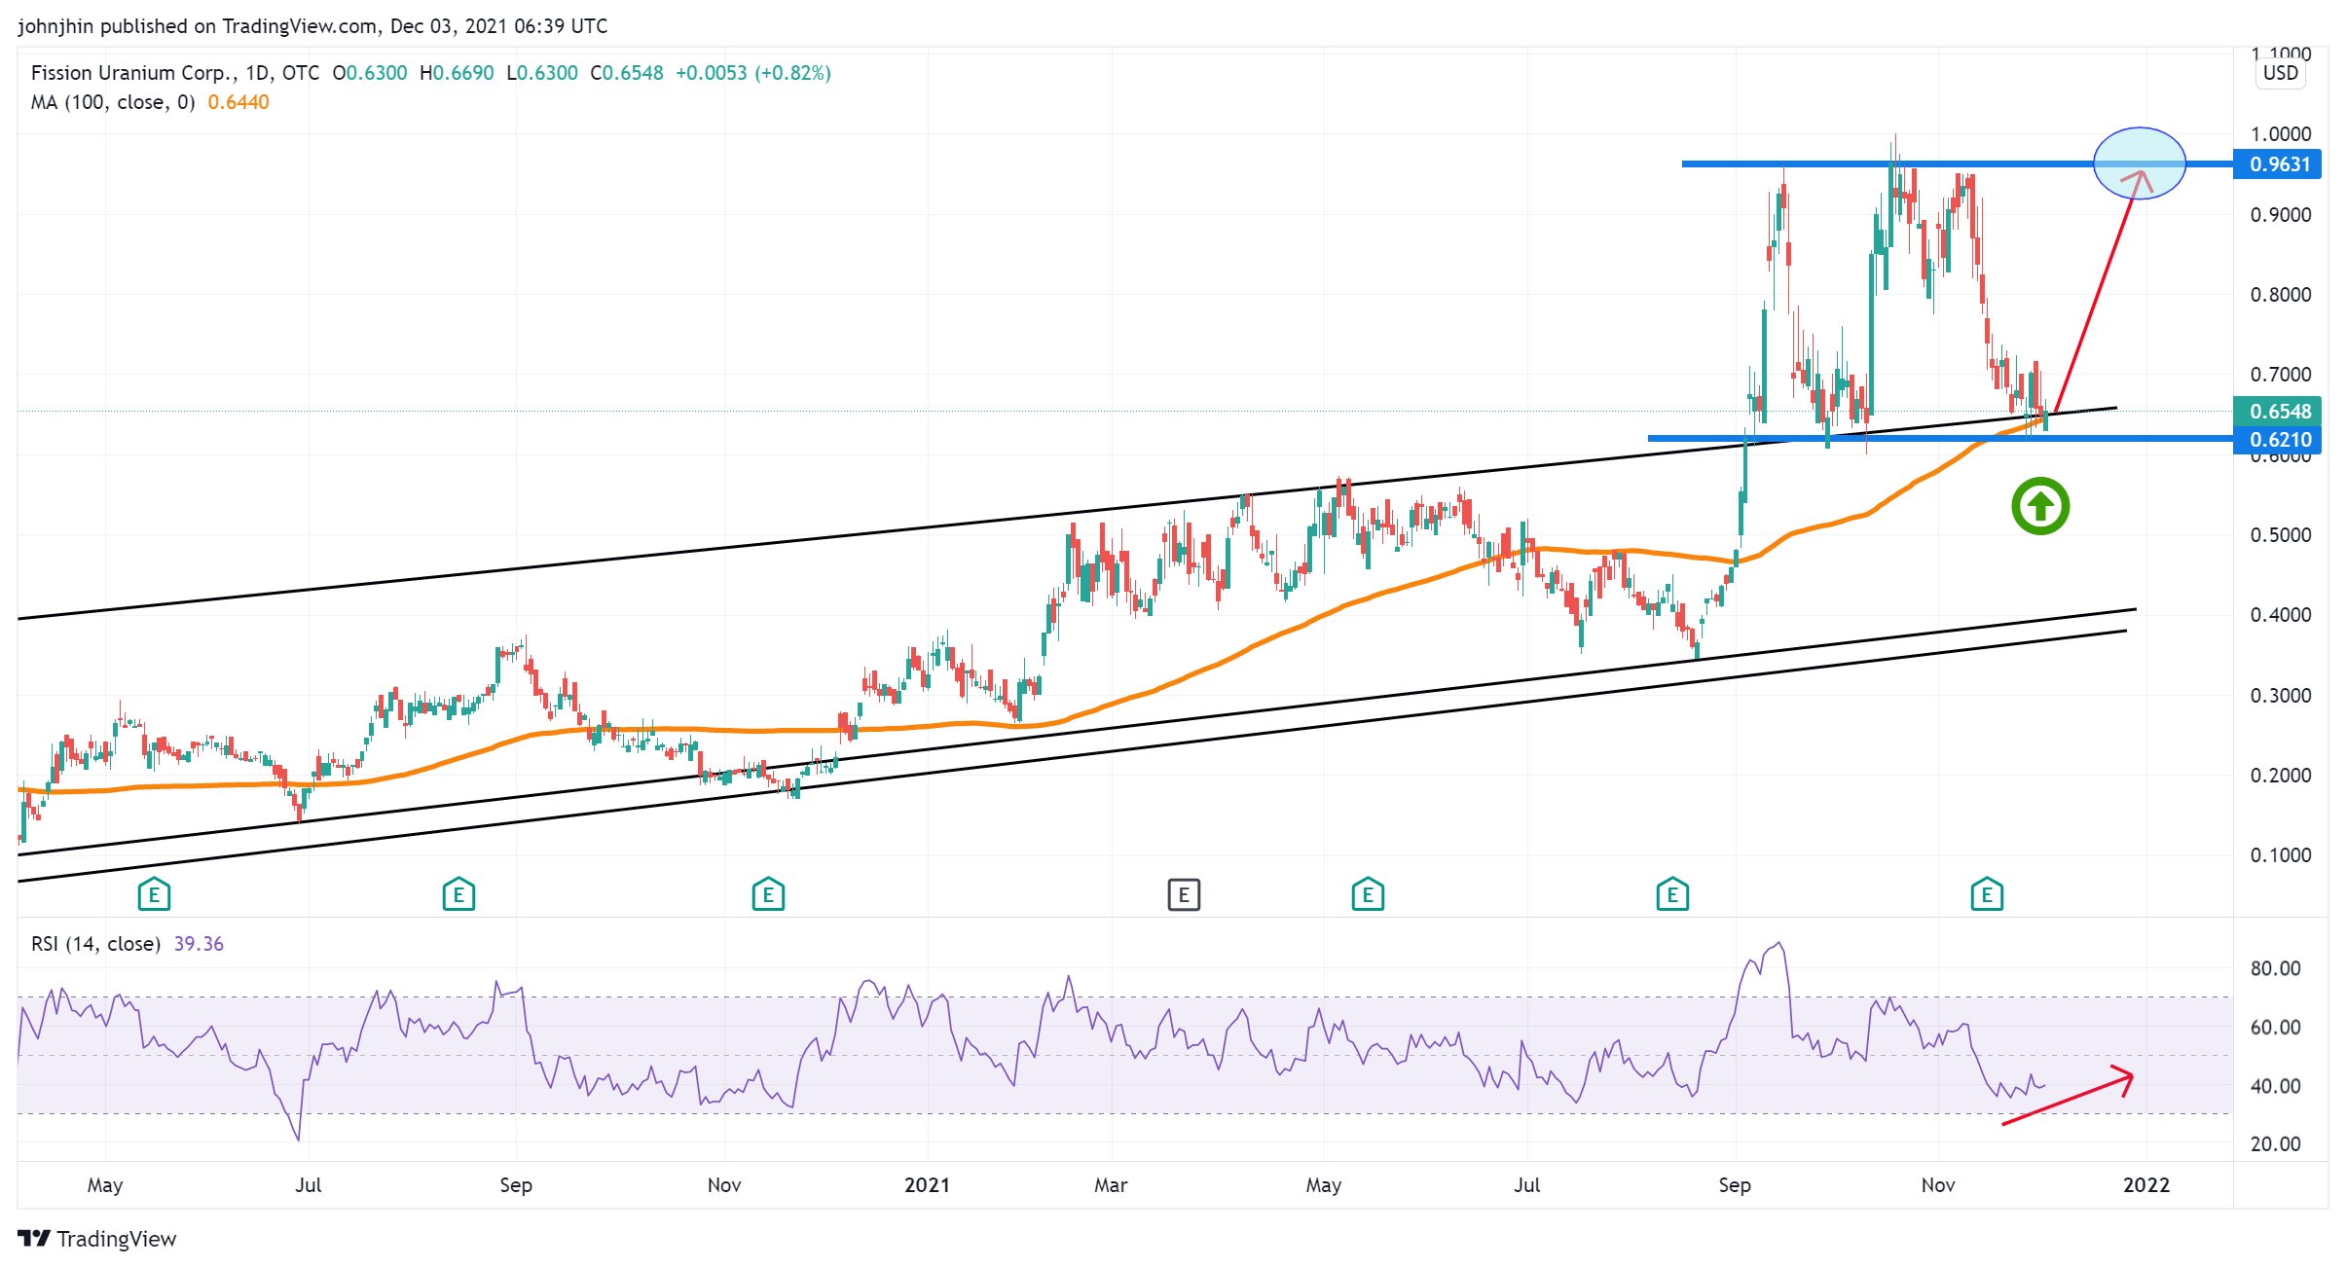Click the dark gray earnings E marker

[x=1184, y=893]
